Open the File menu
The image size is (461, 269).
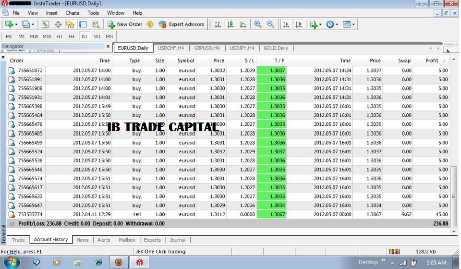[x=16, y=13]
